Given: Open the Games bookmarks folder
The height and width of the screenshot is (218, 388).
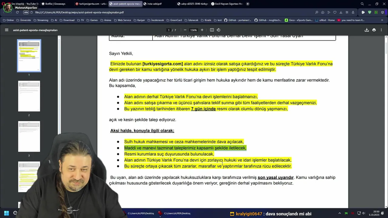Looking at the screenshot, I should click(92, 20).
